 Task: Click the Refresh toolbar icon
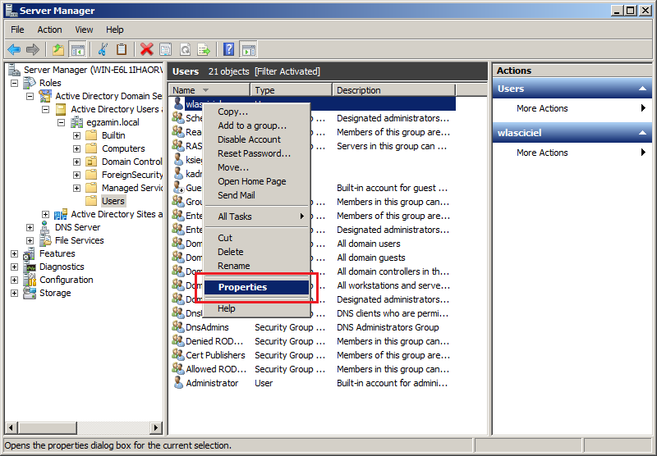click(x=185, y=50)
